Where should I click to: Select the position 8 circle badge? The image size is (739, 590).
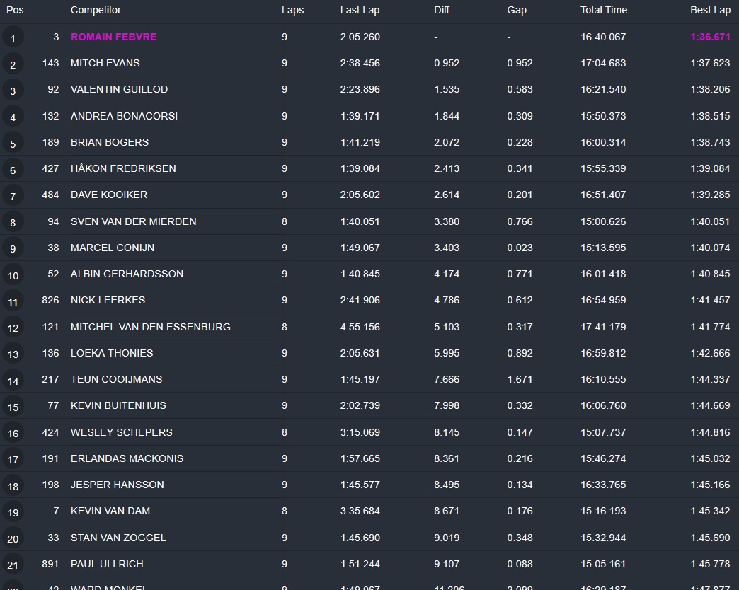(x=13, y=222)
